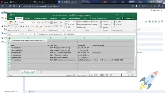Click the Общий доступ share button
Screen dimensions: 165x93
(128, 18)
